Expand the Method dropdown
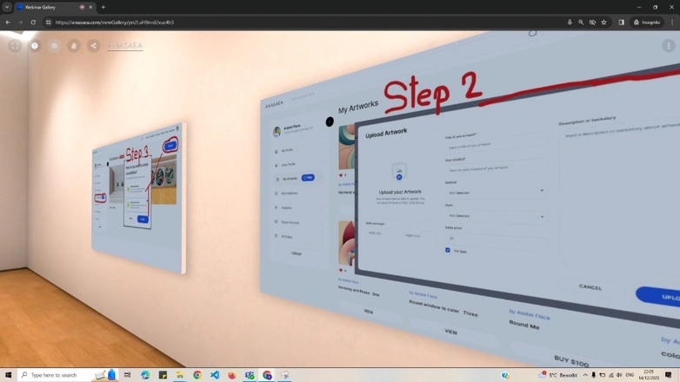 pos(496,192)
